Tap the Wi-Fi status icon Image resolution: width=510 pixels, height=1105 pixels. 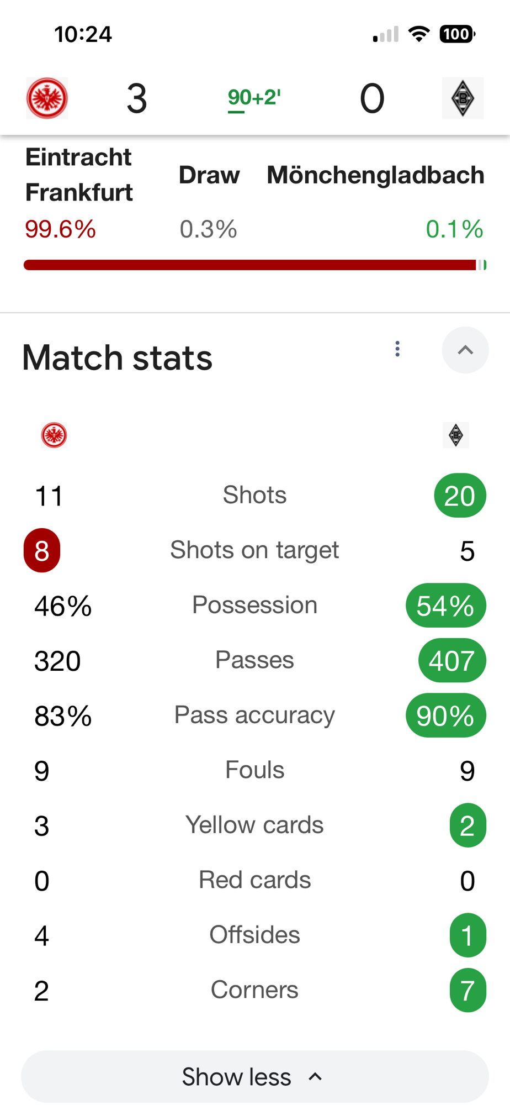coord(419,34)
